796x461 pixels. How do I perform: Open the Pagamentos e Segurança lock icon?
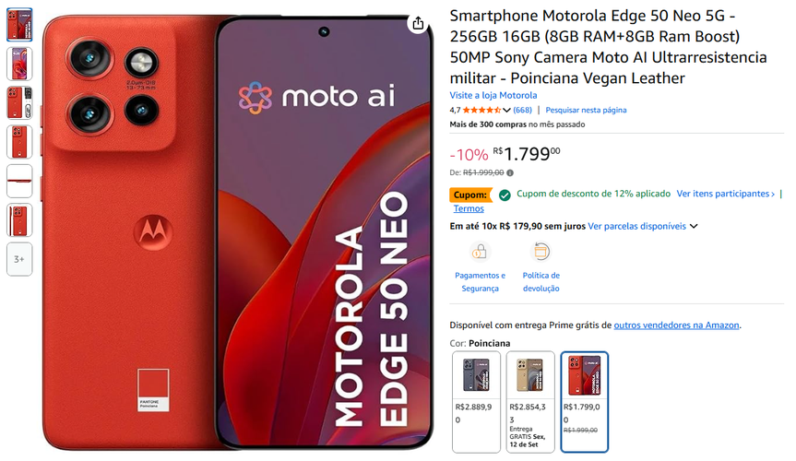click(480, 252)
